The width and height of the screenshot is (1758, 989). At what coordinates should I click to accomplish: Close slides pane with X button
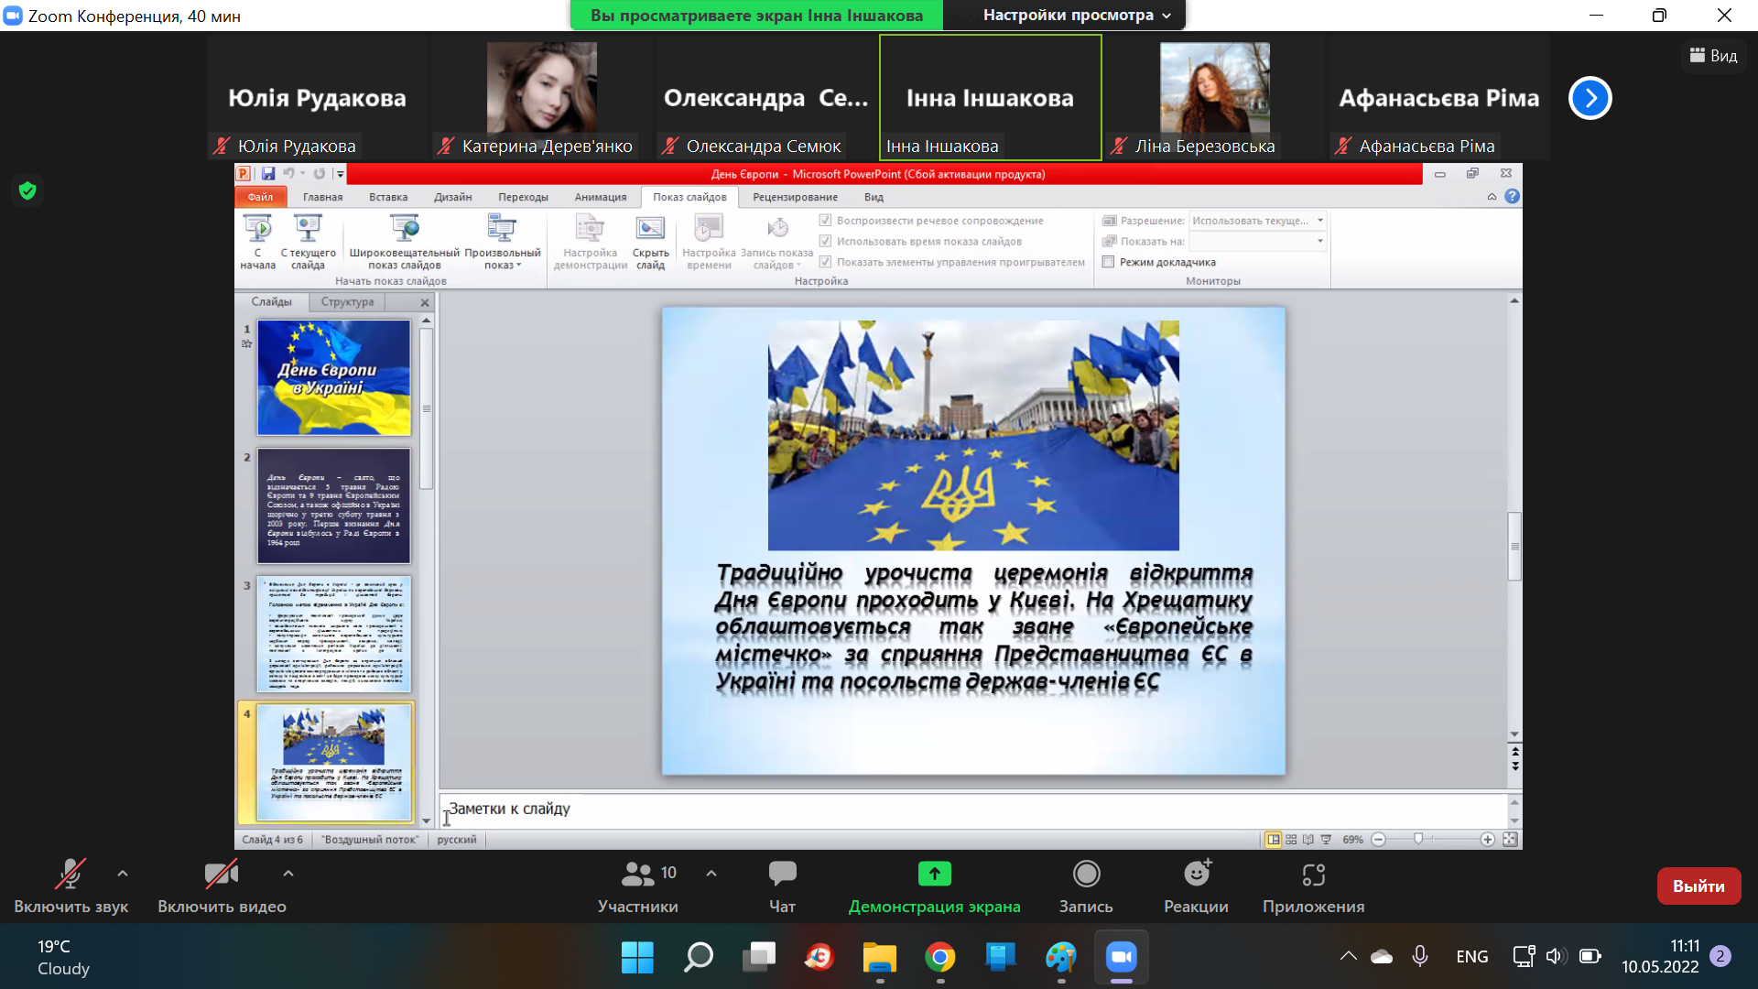coord(425,302)
